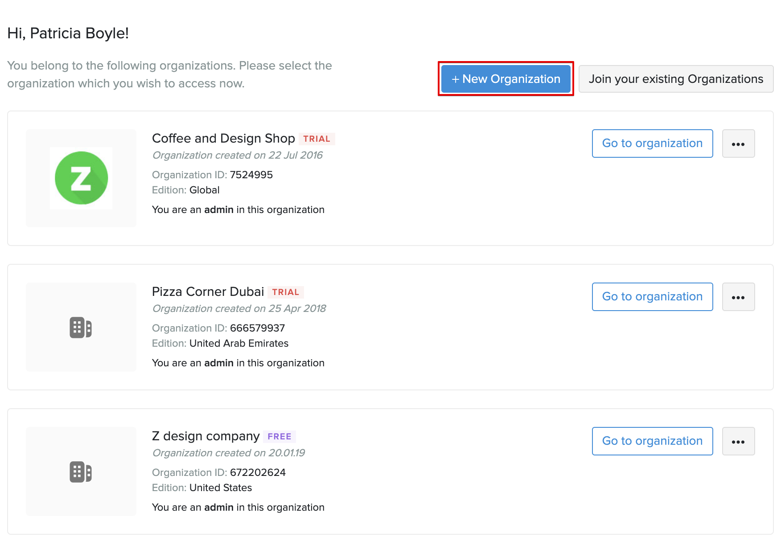Viewport: 781px width, 541px height.
Task: Click the Z design company heading
Action: [x=206, y=436]
